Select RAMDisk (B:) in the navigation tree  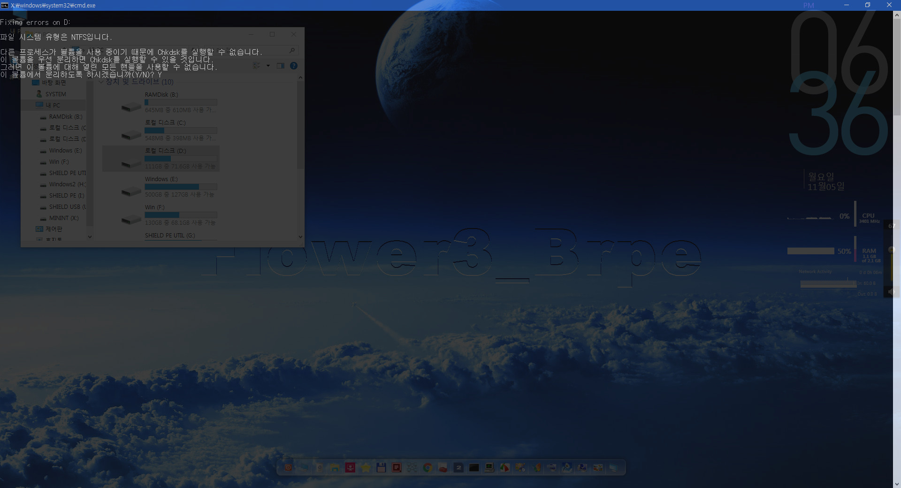click(61, 116)
